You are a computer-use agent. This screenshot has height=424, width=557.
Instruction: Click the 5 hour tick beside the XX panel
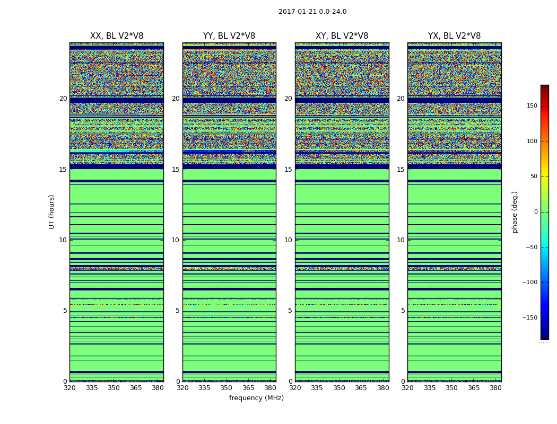[x=65, y=311]
